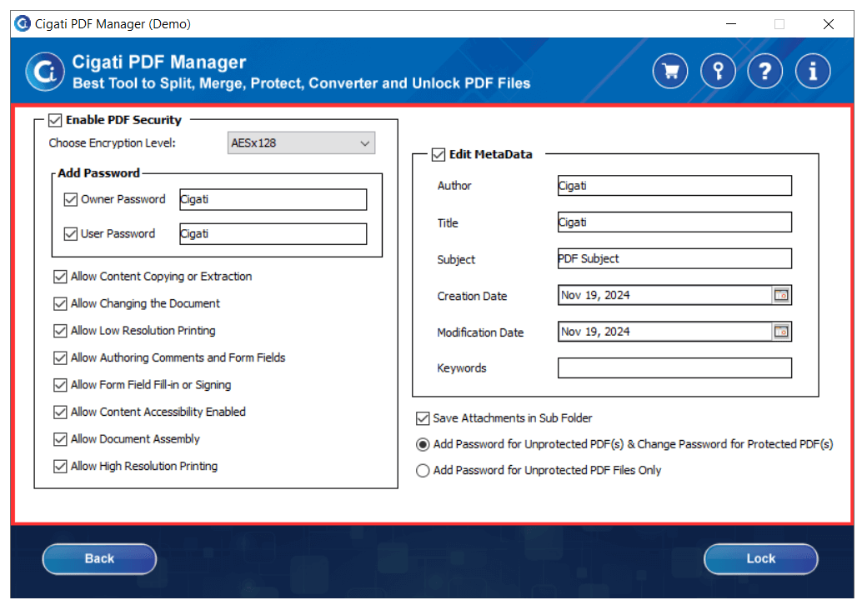Image resolution: width=867 pixels, height=610 pixels.
Task: Click the Subject text field
Action: click(x=674, y=258)
